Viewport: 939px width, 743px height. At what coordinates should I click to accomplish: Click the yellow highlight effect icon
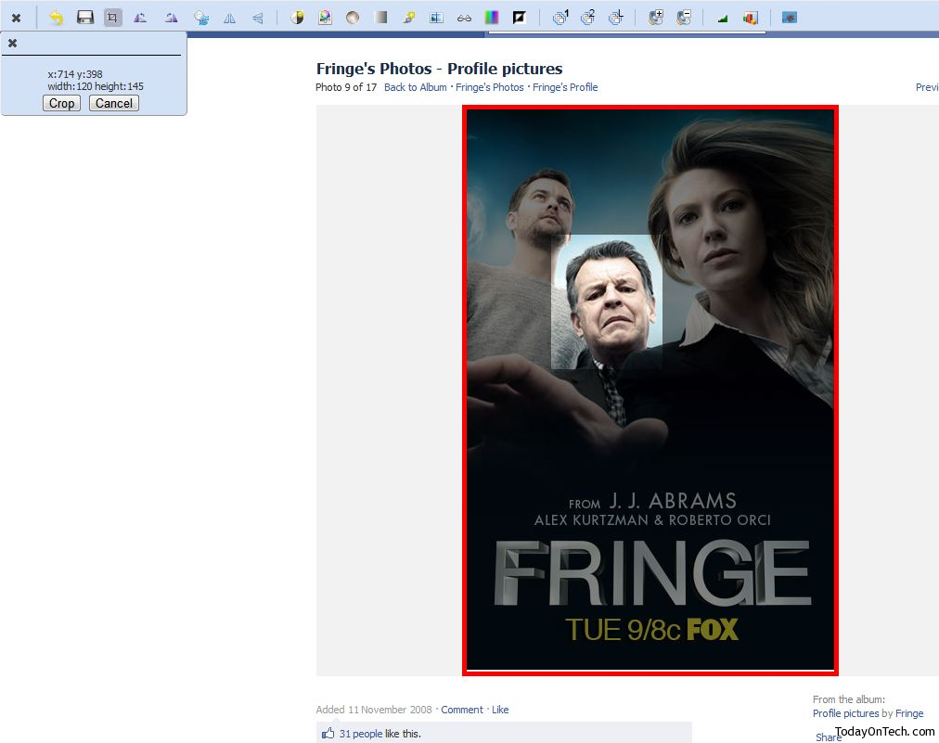pos(408,18)
